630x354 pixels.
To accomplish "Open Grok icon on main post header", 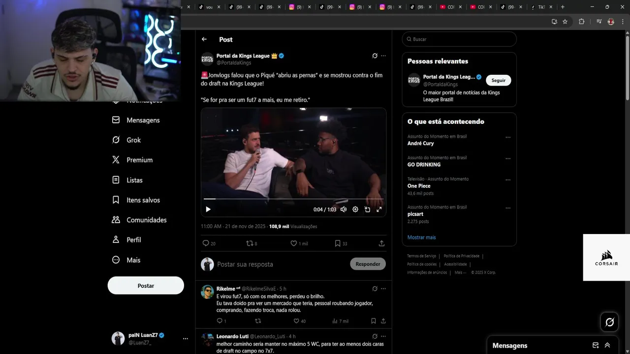I will [x=375, y=56].
